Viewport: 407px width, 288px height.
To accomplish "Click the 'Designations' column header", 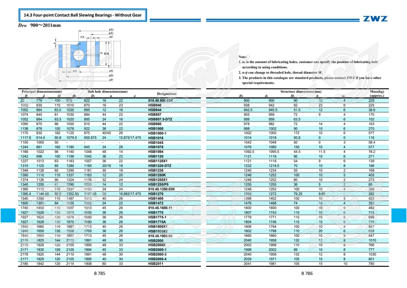I will tap(166, 94).
